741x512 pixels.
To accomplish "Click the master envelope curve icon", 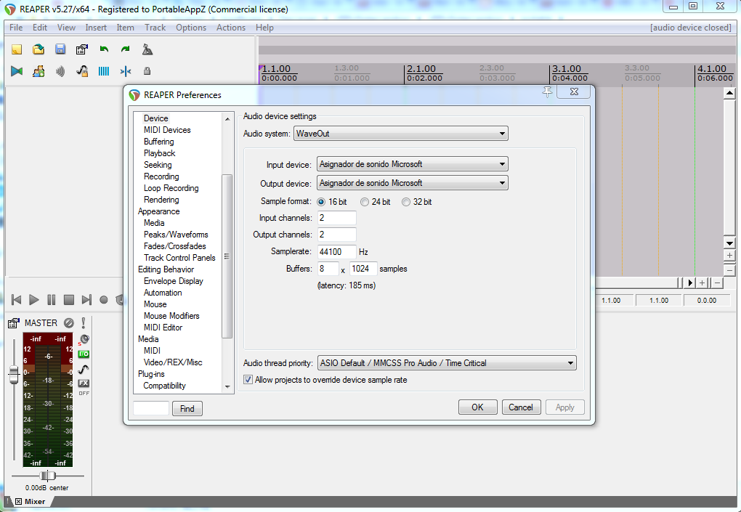I will coord(84,369).
